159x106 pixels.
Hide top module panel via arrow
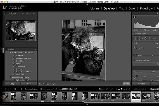[87, 4]
